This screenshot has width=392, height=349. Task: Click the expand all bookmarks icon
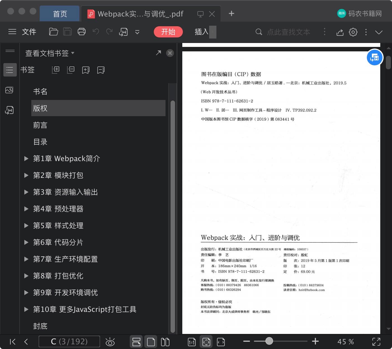pos(56,70)
